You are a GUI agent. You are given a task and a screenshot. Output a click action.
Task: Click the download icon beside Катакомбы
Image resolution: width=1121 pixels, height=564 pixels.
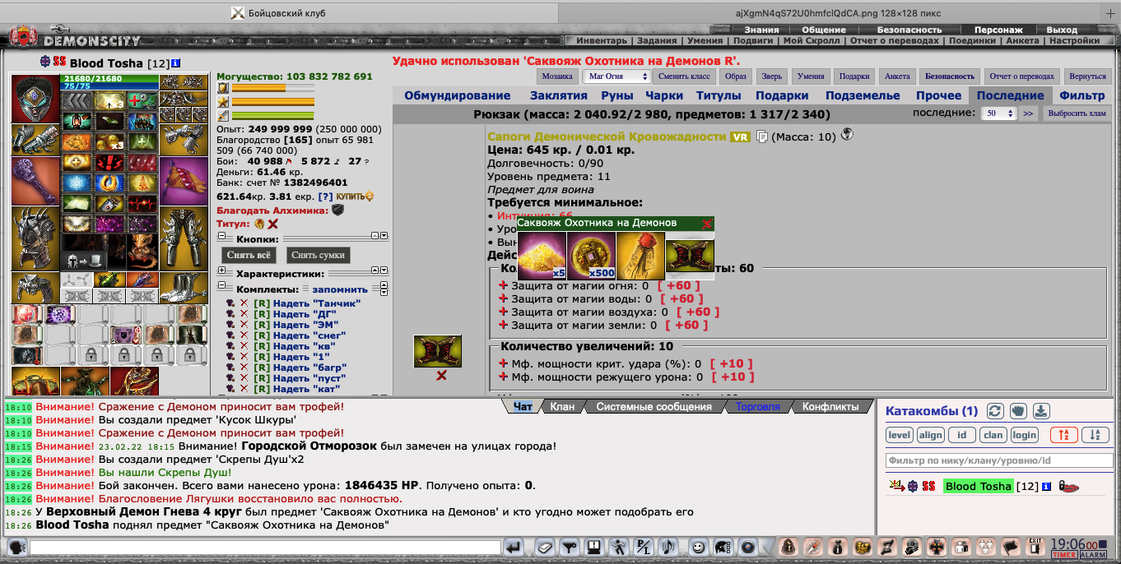coord(1041,411)
